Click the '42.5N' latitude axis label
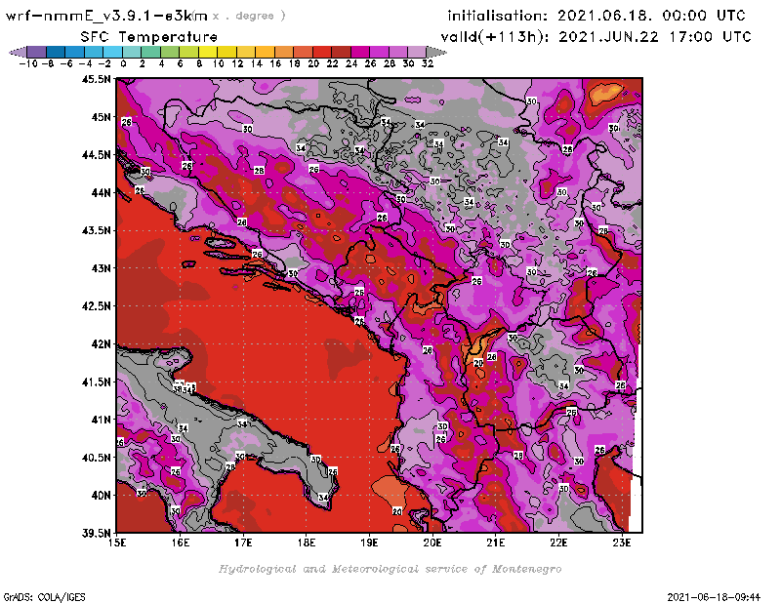The height and width of the screenshot is (603, 781). (x=96, y=306)
